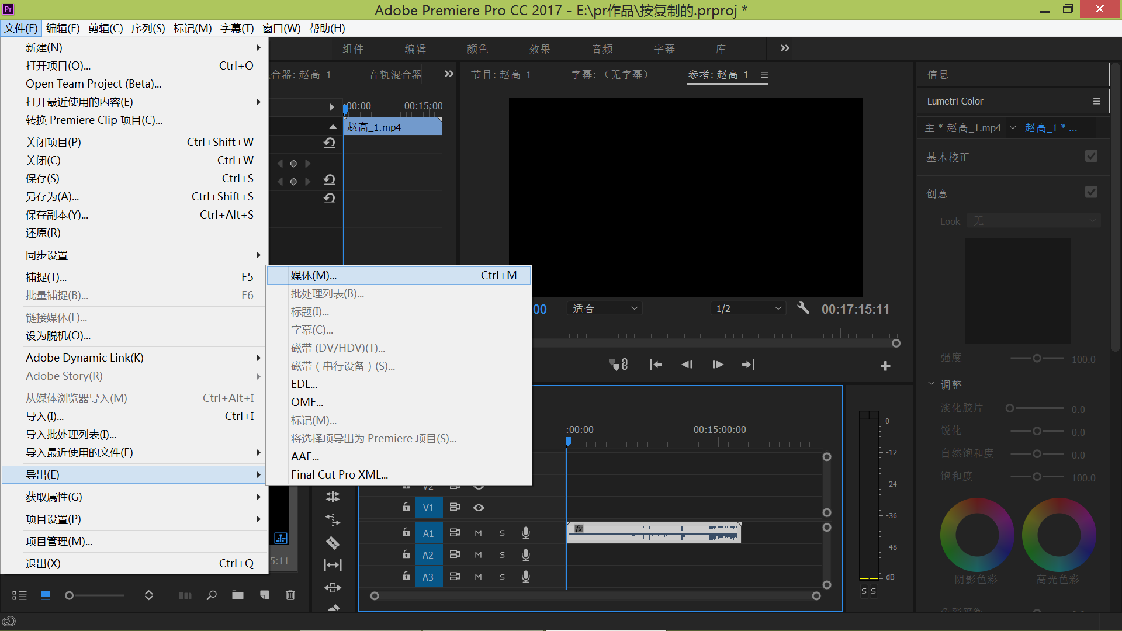Show more workspaces via double chevron
The height and width of the screenshot is (631, 1122).
coord(785,48)
